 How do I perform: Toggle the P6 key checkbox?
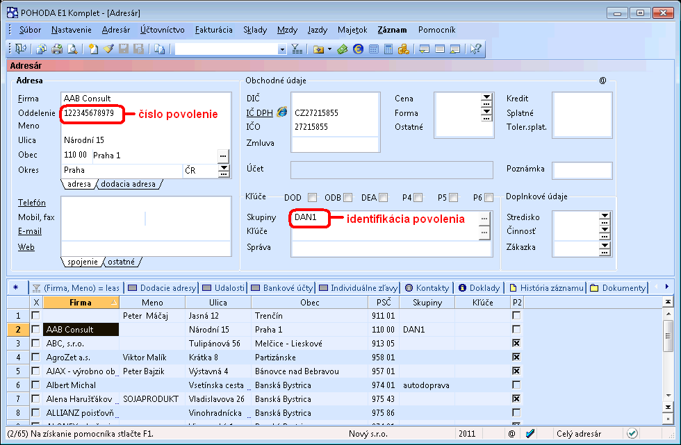tap(489, 198)
